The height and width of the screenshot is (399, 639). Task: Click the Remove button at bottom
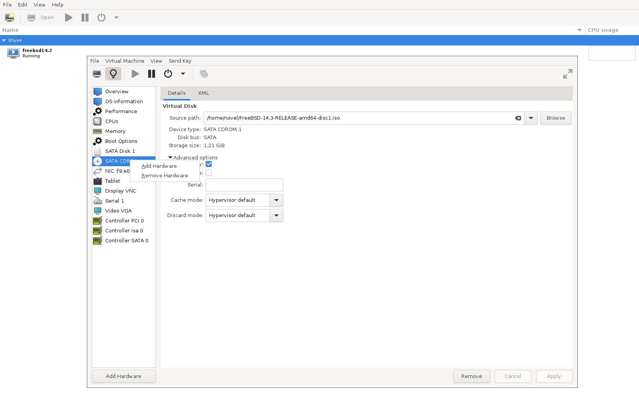click(471, 376)
